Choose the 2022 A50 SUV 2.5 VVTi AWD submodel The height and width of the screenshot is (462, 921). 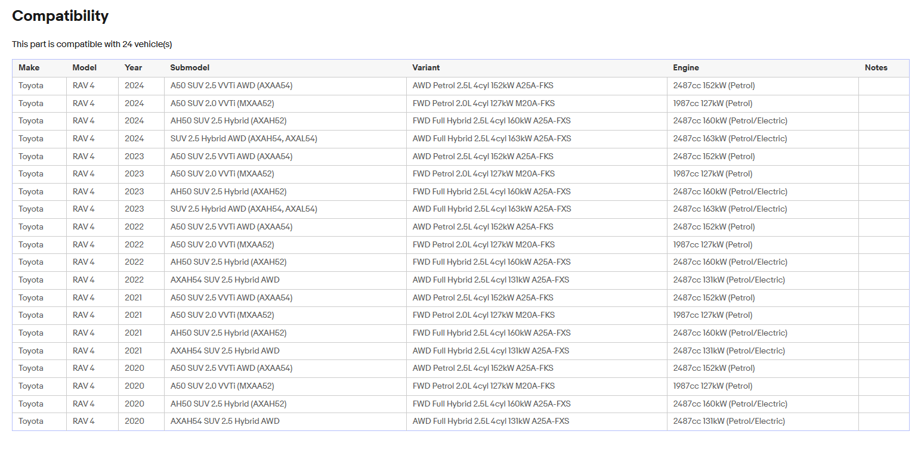click(285, 227)
